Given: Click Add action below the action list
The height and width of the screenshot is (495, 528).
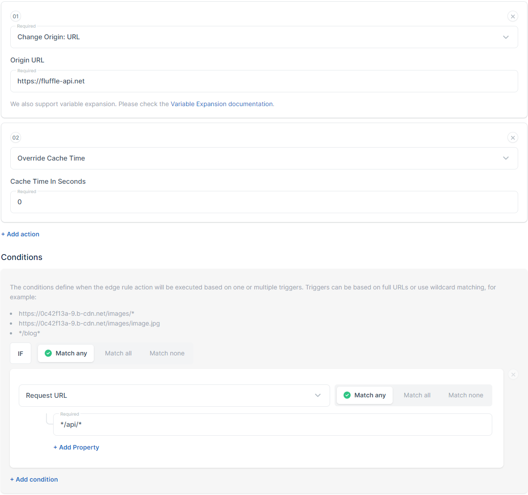Looking at the screenshot, I should tap(20, 234).
